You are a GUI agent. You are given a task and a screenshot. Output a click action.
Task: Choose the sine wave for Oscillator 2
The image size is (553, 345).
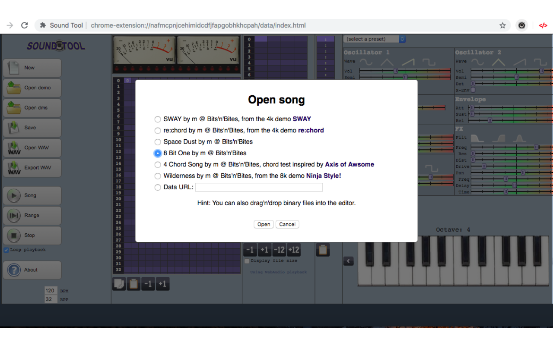[477, 63]
